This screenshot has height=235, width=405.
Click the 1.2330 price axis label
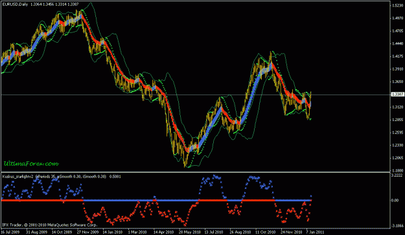coord(398,145)
